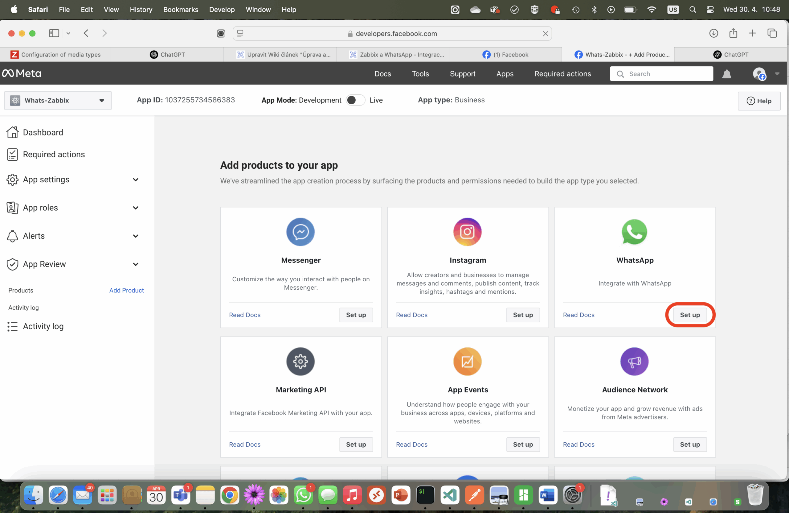
Task: Read Docs for Instagram
Action: [x=411, y=315]
